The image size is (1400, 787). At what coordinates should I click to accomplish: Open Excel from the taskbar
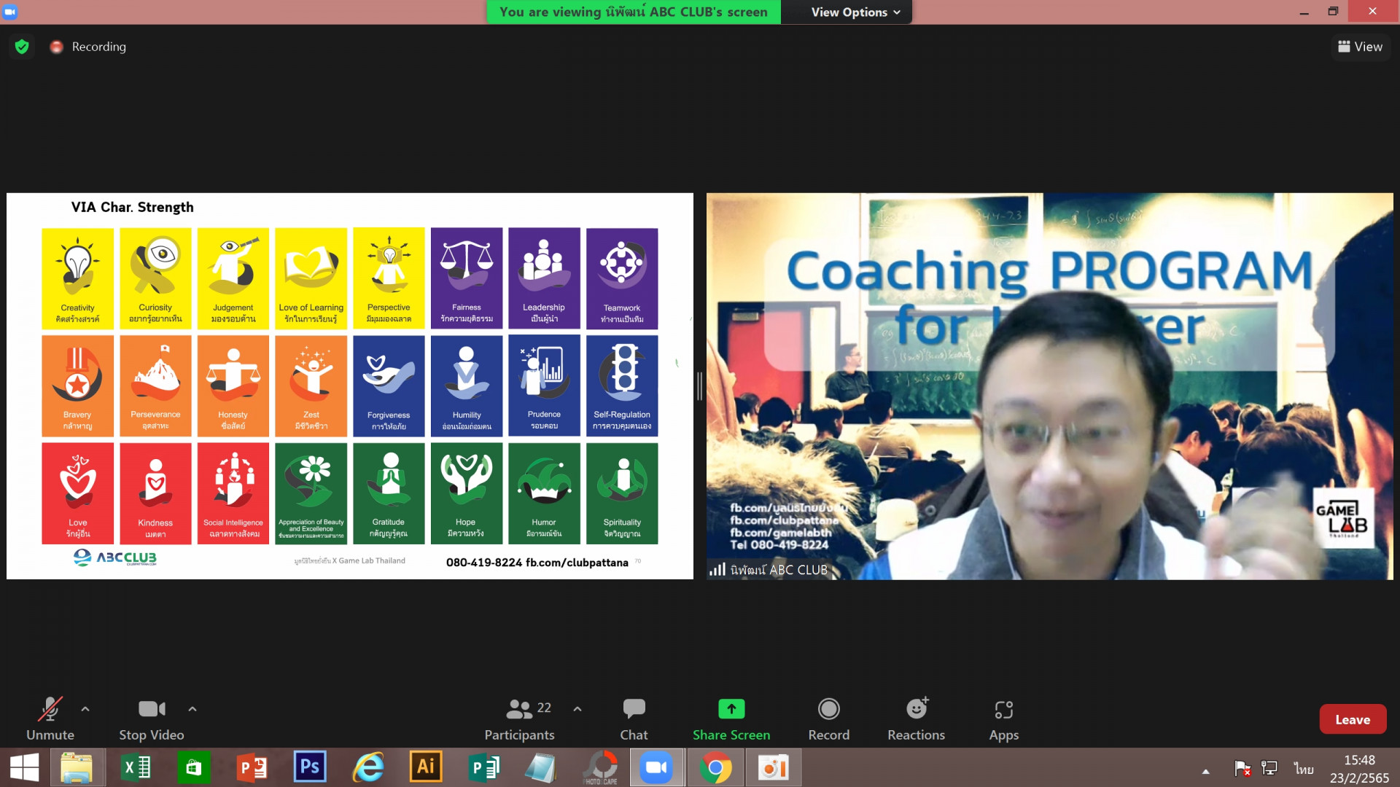[136, 767]
